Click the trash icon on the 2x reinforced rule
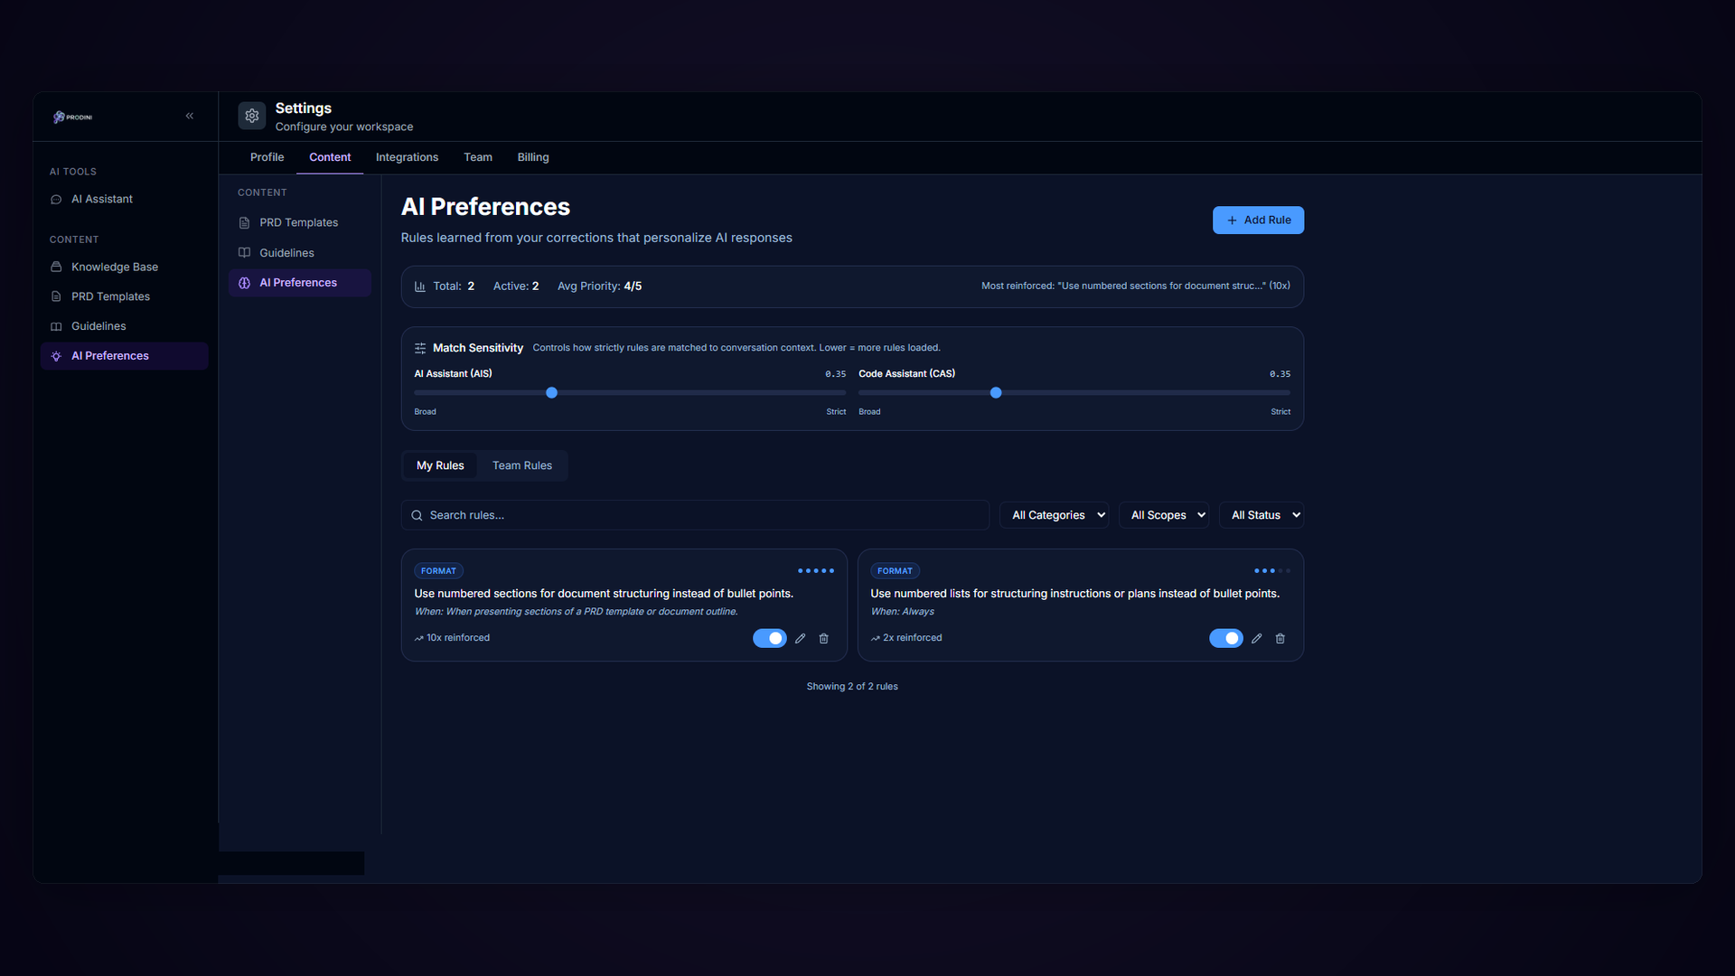Viewport: 1735px width, 976px height. coord(1280,638)
